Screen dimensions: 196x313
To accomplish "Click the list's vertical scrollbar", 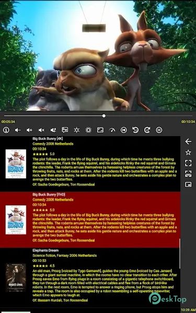I will 180,254.
